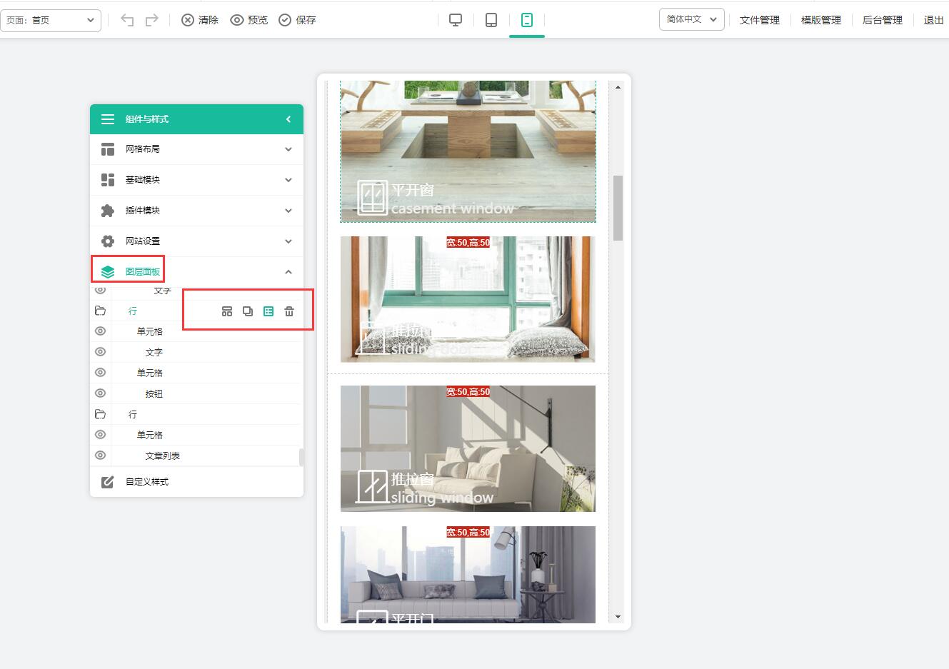Duplicate the selected 行 layer using copy icon
Image resolution: width=949 pixels, height=669 pixels.
point(248,311)
